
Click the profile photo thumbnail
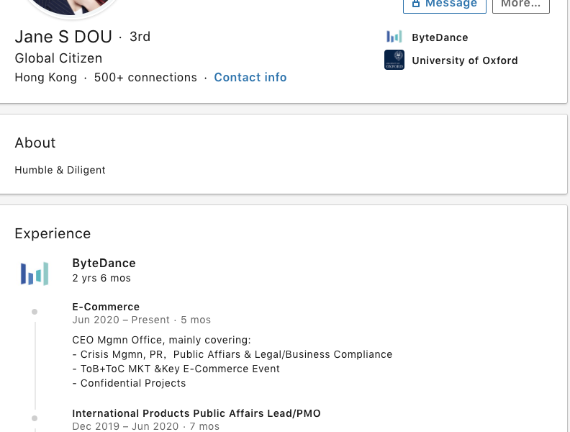pos(69,6)
